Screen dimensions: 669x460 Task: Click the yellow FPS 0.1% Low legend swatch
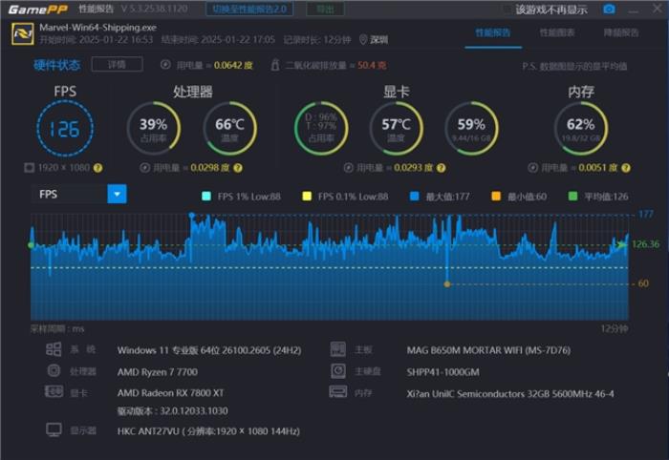307,197
